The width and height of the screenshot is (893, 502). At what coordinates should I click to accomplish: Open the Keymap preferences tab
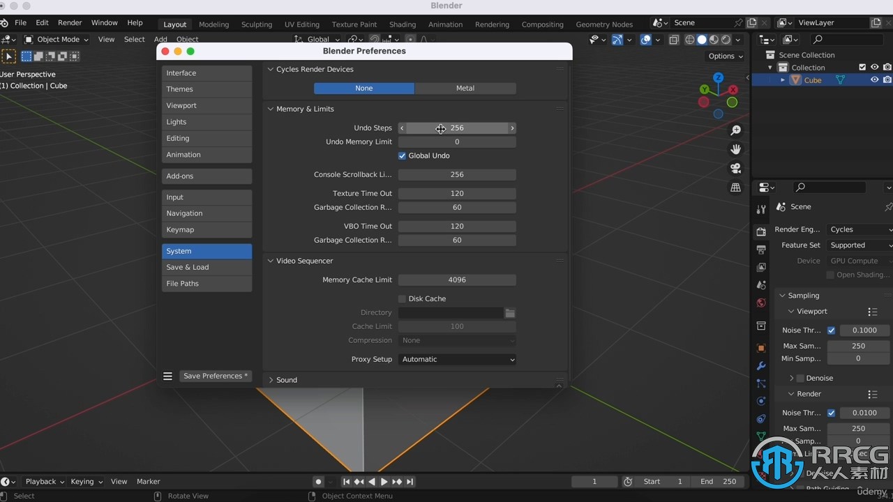pos(207,230)
